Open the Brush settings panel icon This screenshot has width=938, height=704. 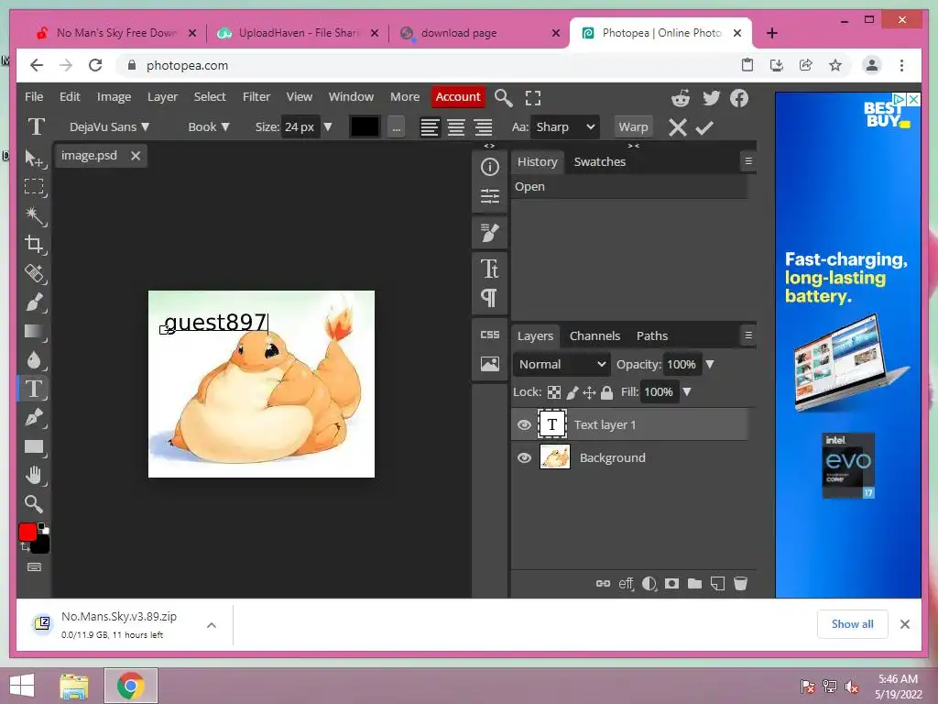[490, 232]
